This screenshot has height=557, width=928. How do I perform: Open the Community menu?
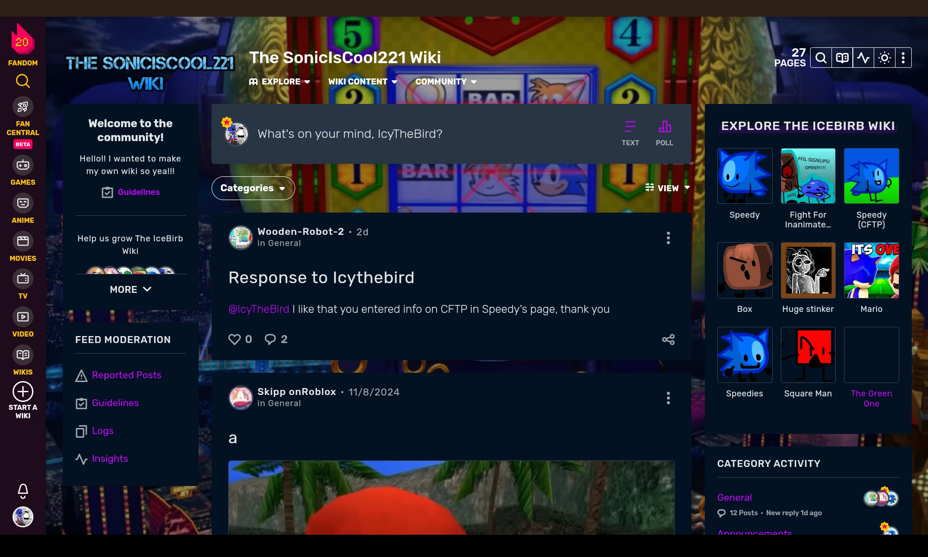coord(445,82)
